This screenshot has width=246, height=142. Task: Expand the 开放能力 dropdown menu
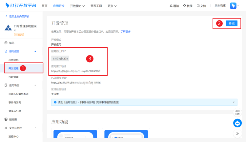point(77,6)
